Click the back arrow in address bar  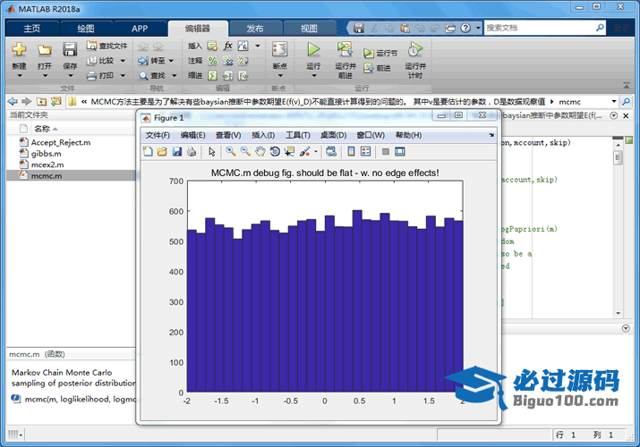(x=13, y=101)
